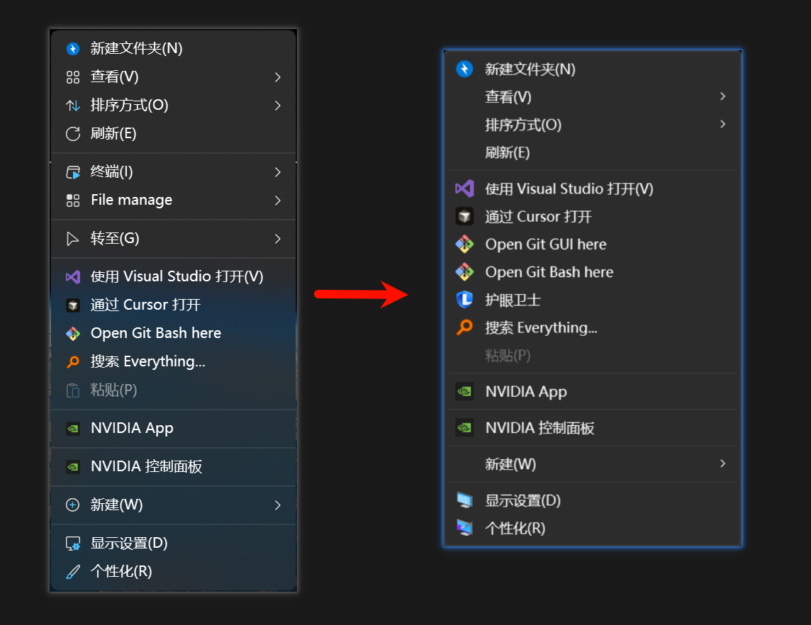
Task: Choose File manage text entry
Action: tap(131, 200)
